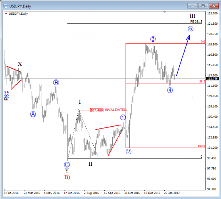This screenshot has width=221, height=199.
Task: Click the red INVALIDATION text
Action: click(116, 110)
